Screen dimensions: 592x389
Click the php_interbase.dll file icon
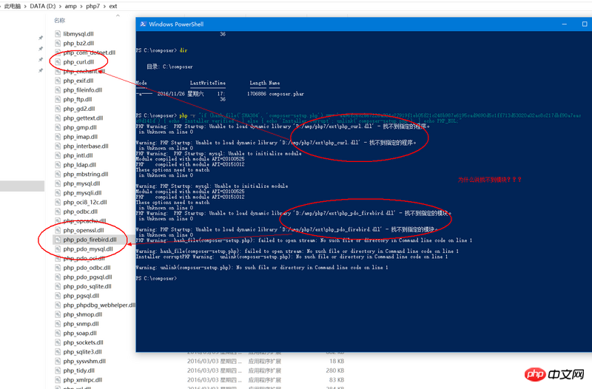pos(58,146)
